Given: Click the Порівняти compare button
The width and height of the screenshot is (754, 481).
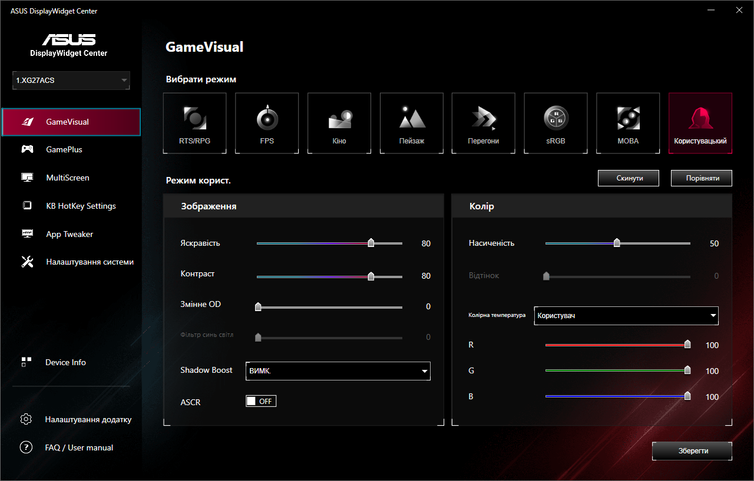Looking at the screenshot, I should tap(702, 178).
